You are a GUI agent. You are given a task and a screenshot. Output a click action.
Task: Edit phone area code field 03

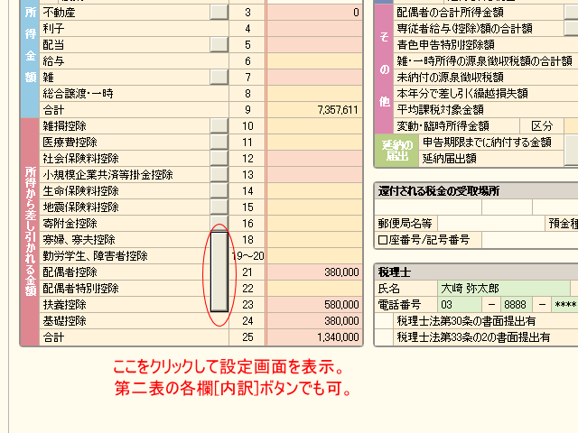pos(460,304)
